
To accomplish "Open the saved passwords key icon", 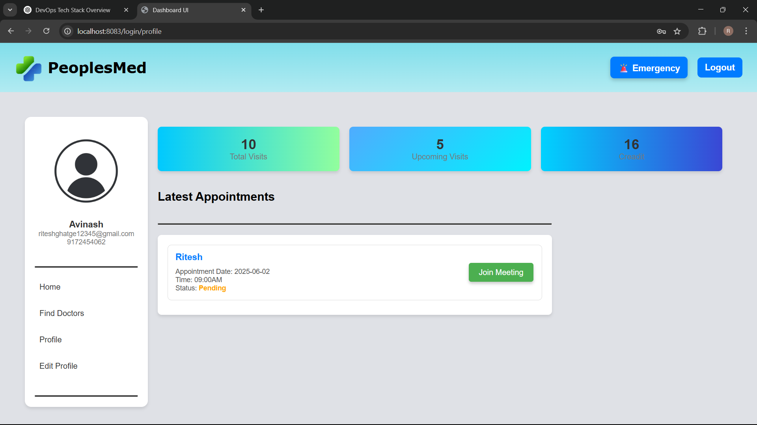I will [x=661, y=31].
